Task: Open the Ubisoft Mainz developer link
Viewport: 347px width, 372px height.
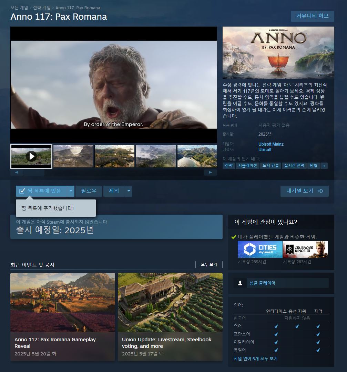Action: [x=271, y=144]
